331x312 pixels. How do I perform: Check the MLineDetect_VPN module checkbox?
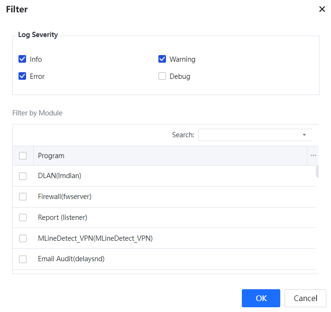tap(23, 238)
